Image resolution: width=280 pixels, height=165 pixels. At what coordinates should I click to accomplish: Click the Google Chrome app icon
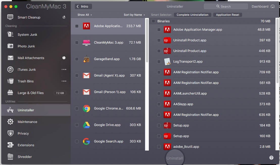click(x=86, y=108)
